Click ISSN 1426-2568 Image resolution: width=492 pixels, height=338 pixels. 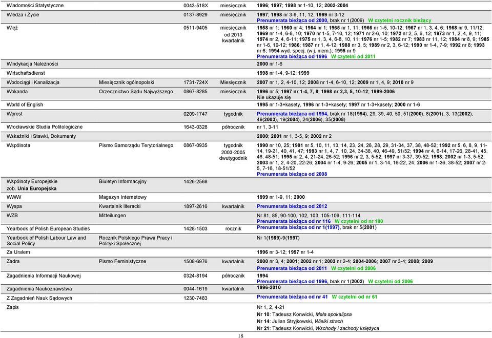(x=195, y=181)
